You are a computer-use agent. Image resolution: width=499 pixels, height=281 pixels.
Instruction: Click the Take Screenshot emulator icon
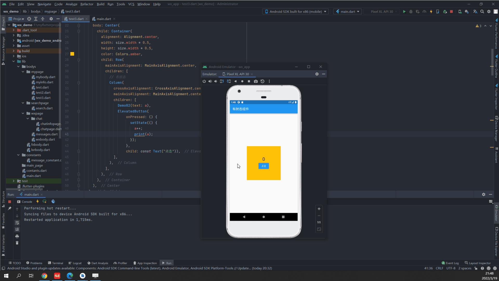point(256,81)
